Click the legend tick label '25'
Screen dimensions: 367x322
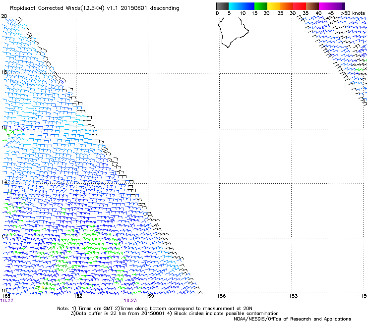pos(280,13)
